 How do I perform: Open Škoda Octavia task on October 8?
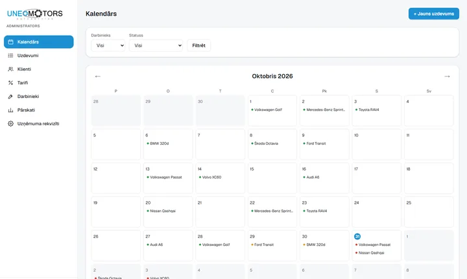click(x=265, y=143)
